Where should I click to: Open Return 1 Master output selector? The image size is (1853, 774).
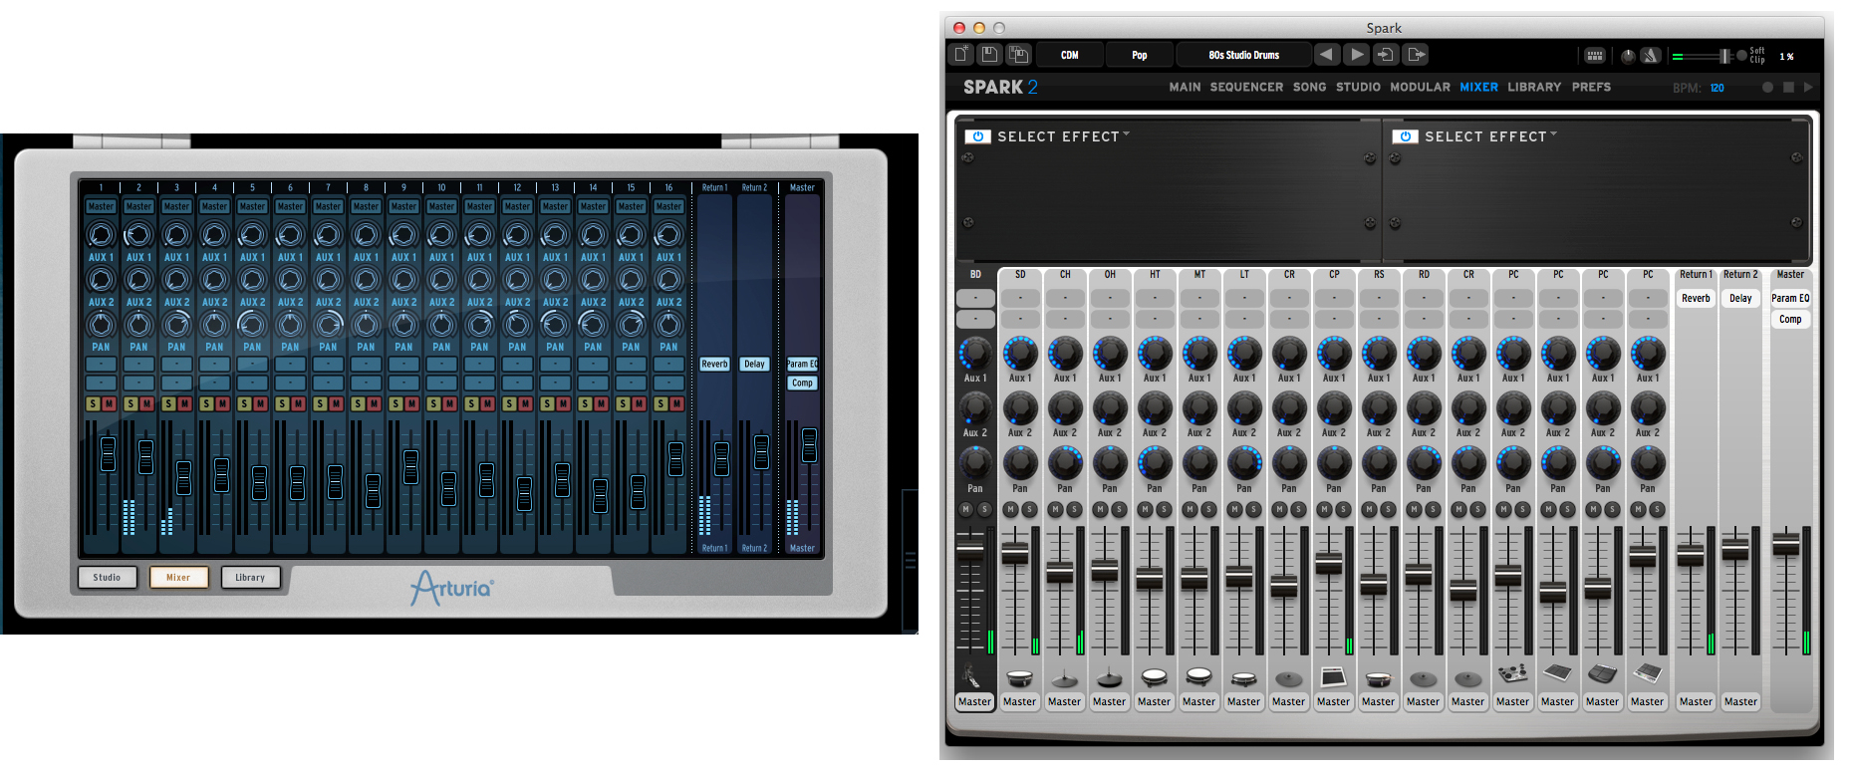pyautogui.click(x=1696, y=702)
